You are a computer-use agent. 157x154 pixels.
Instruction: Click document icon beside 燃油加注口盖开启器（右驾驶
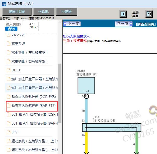[x=9, y=88]
